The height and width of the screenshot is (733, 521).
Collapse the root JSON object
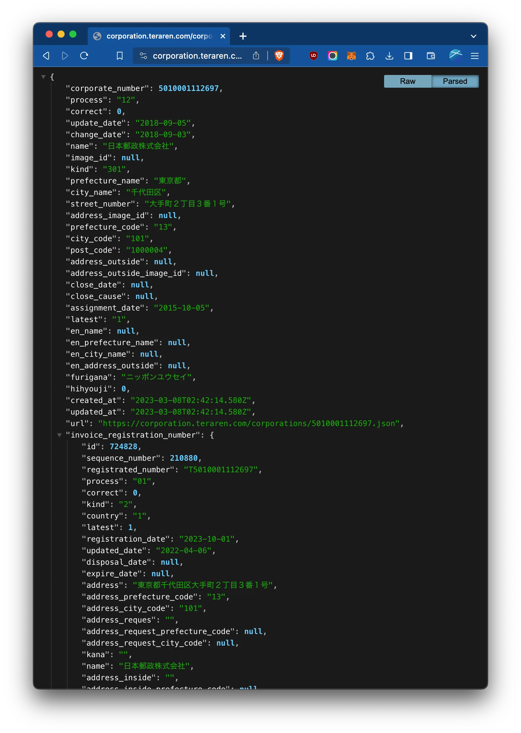click(x=43, y=77)
